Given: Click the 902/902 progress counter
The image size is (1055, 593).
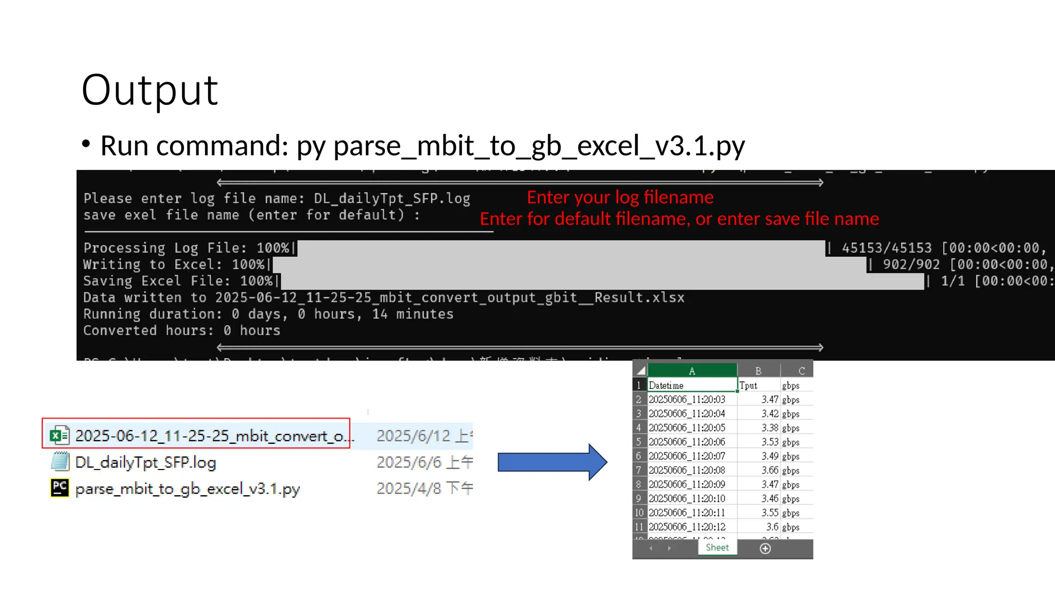Looking at the screenshot, I should pyautogui.click(x=911, y=265).
